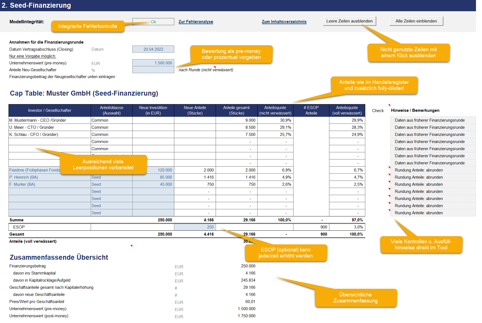
Task: Select the closing date field 20.04.2022
Action: tap(153, 49)
